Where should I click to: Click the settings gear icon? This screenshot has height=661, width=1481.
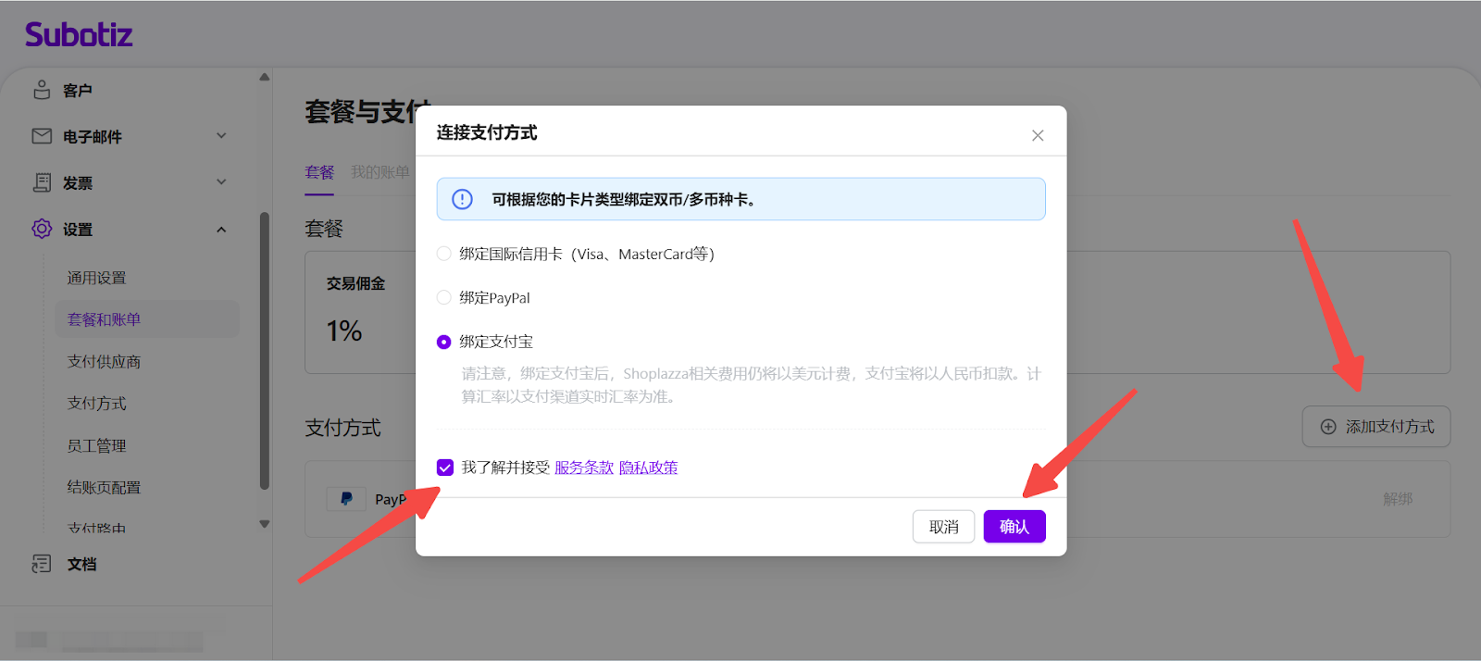click(x=42, y=229)
